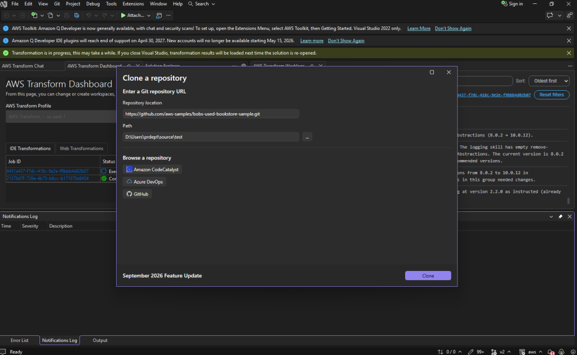Click the git branch icon in status bar

tap(494, 352)
